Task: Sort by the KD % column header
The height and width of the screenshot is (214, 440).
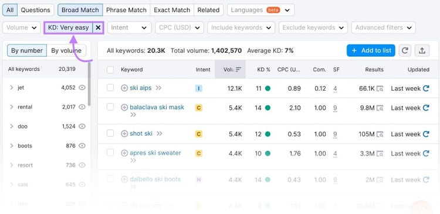Action: coord(263,70)
